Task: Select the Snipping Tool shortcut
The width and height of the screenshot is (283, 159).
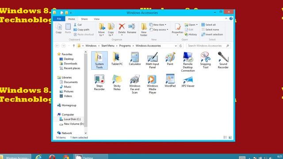Action: [205, 61]
